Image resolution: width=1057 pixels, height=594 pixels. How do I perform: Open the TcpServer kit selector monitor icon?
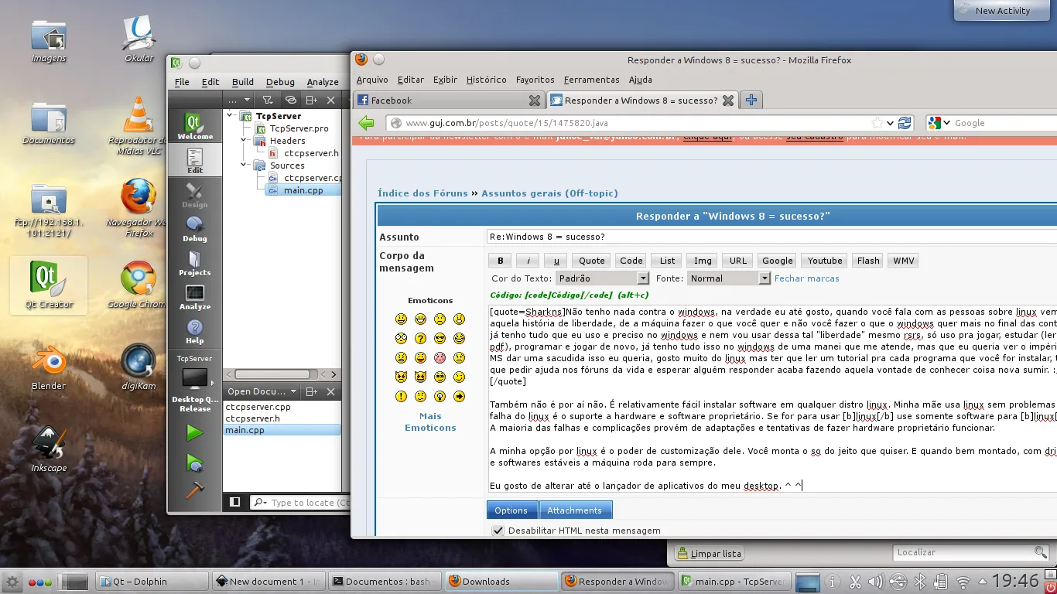195,379
